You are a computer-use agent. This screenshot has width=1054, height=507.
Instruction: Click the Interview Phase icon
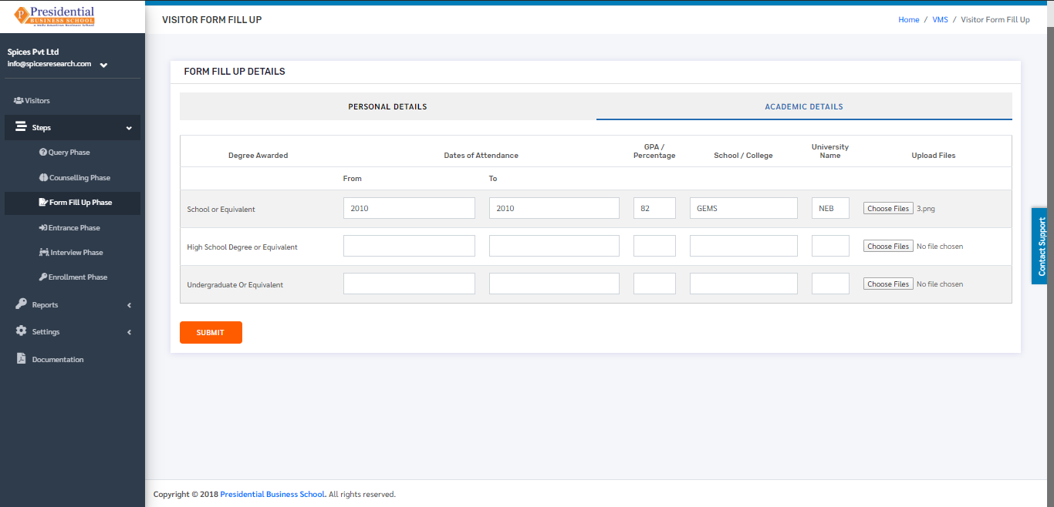pyautogui.click(x=44, y=252)
